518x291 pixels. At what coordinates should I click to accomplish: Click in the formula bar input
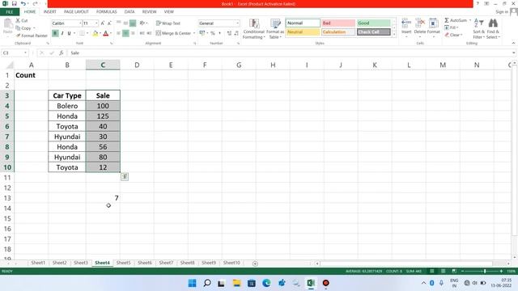pyautogui.click(x=291, y=53)
